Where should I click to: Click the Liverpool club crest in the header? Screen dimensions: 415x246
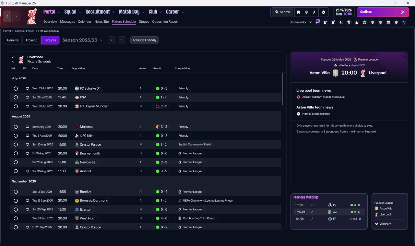[32, 16]
